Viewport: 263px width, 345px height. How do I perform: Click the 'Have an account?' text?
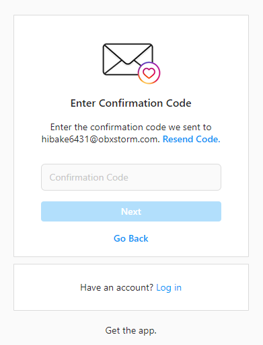click(x=116, y=287)
